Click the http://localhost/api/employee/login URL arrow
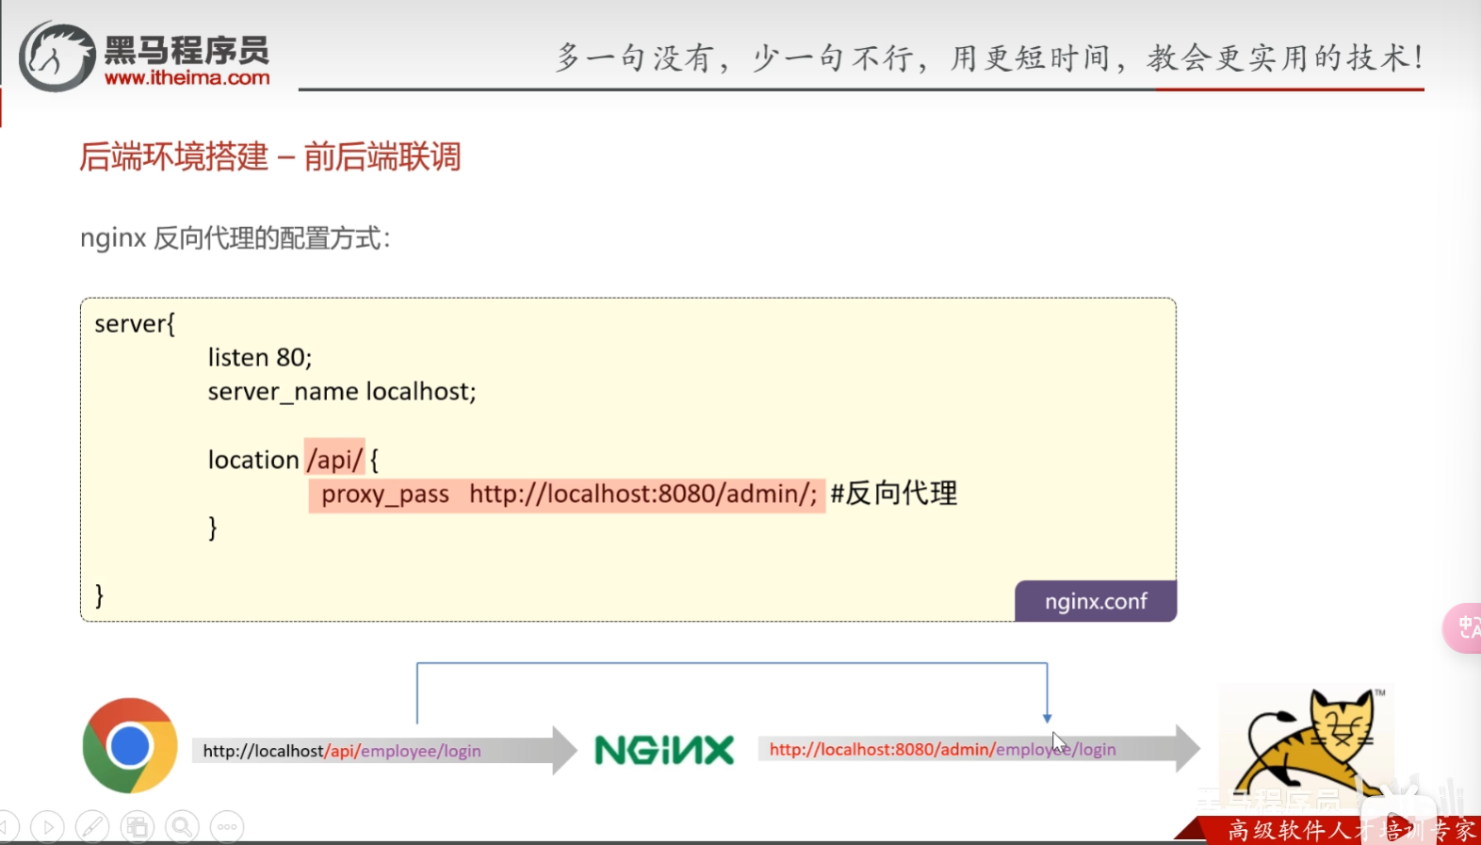 (x=377, y=751)
